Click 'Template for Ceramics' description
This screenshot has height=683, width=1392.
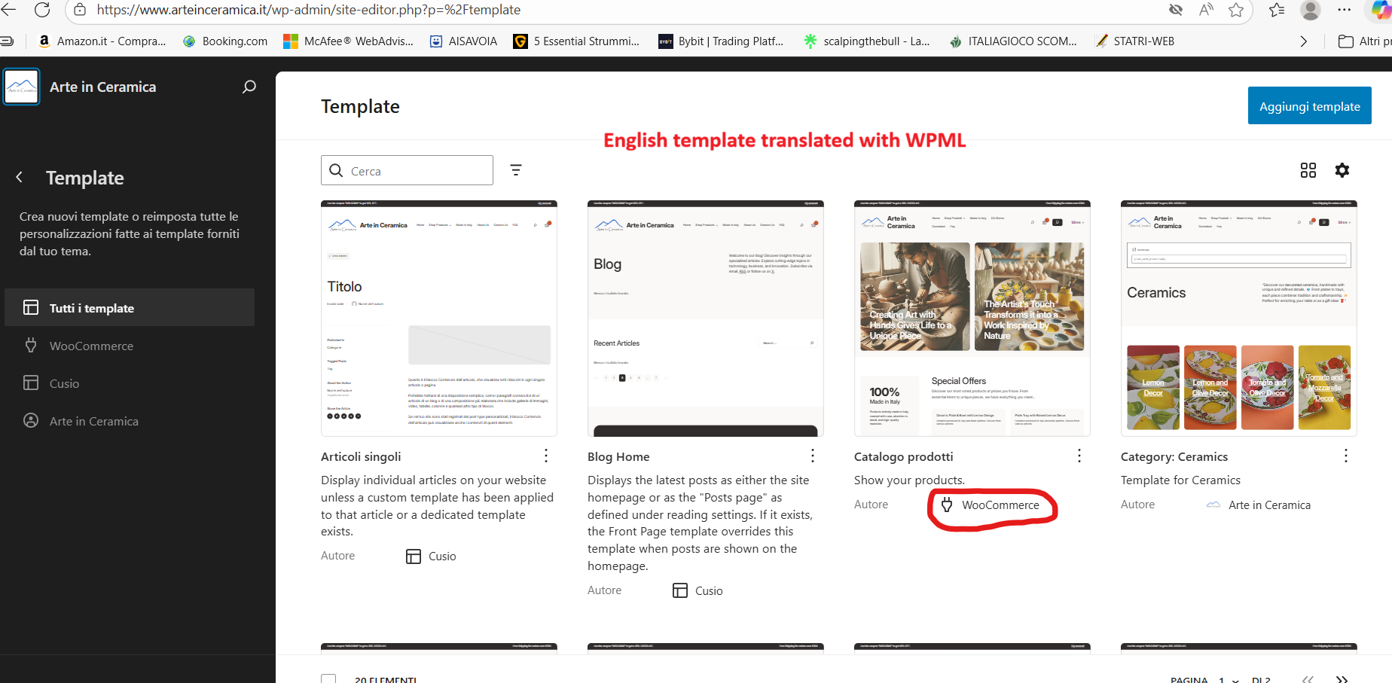1180,480
